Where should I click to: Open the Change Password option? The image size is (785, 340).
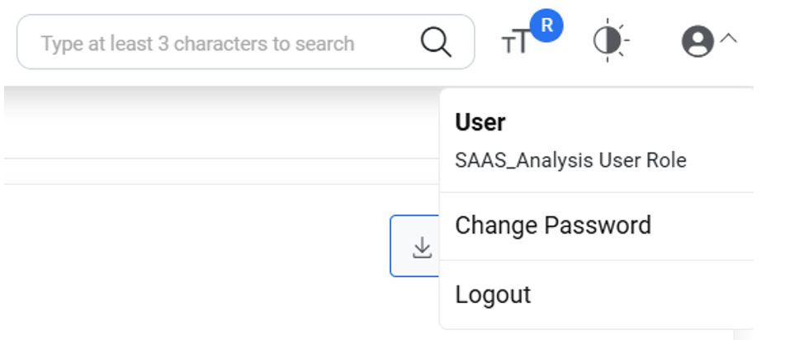point(553,225)
